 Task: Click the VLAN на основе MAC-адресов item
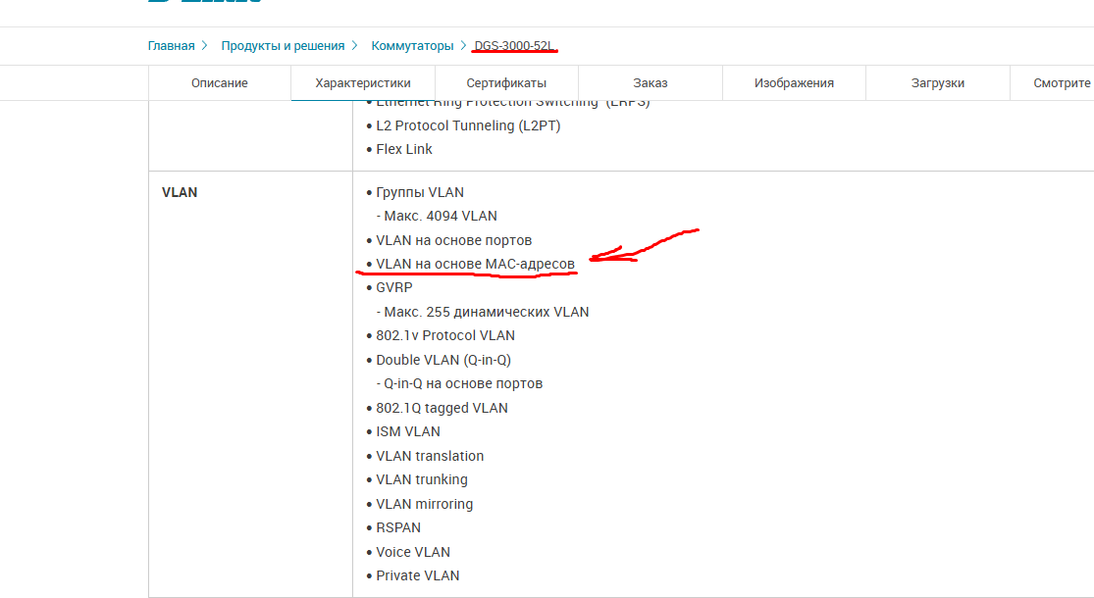click(x=475, y=264)
